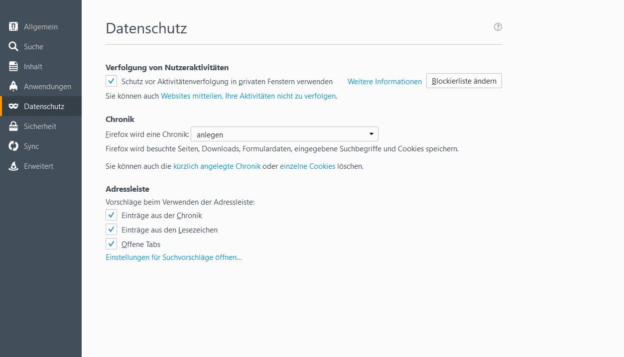624x357 pixels.
Task: Uncheck Einträge aus den Lesezeichen
Action: click(x=111, y=230)
